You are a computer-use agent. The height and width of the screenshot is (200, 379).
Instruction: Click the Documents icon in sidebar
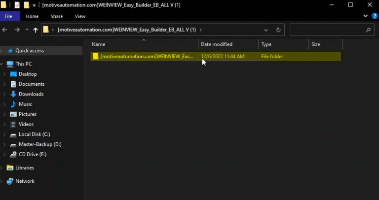tap(13, 84)
